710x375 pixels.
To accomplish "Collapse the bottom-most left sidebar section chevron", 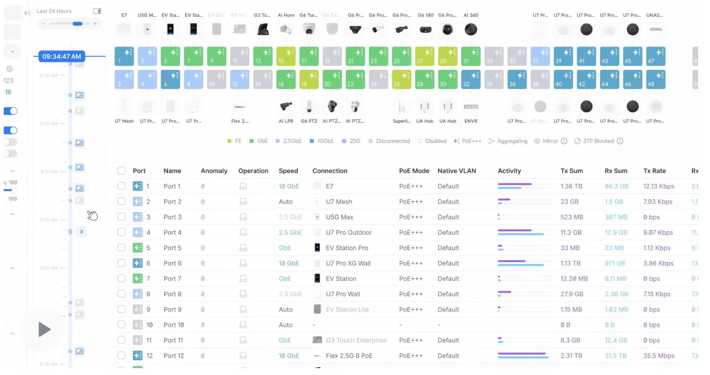I will pos(12,334).
